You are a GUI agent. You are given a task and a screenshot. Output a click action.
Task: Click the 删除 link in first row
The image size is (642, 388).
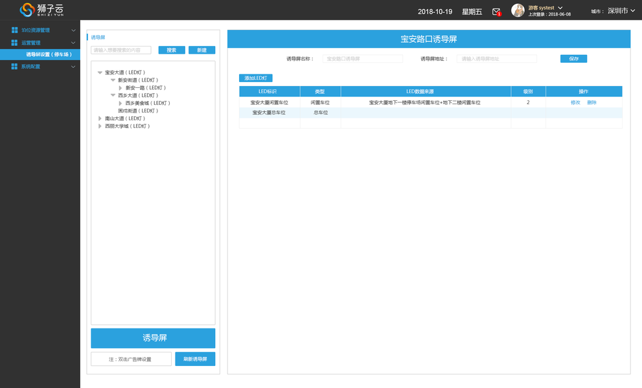click(591, 103)
